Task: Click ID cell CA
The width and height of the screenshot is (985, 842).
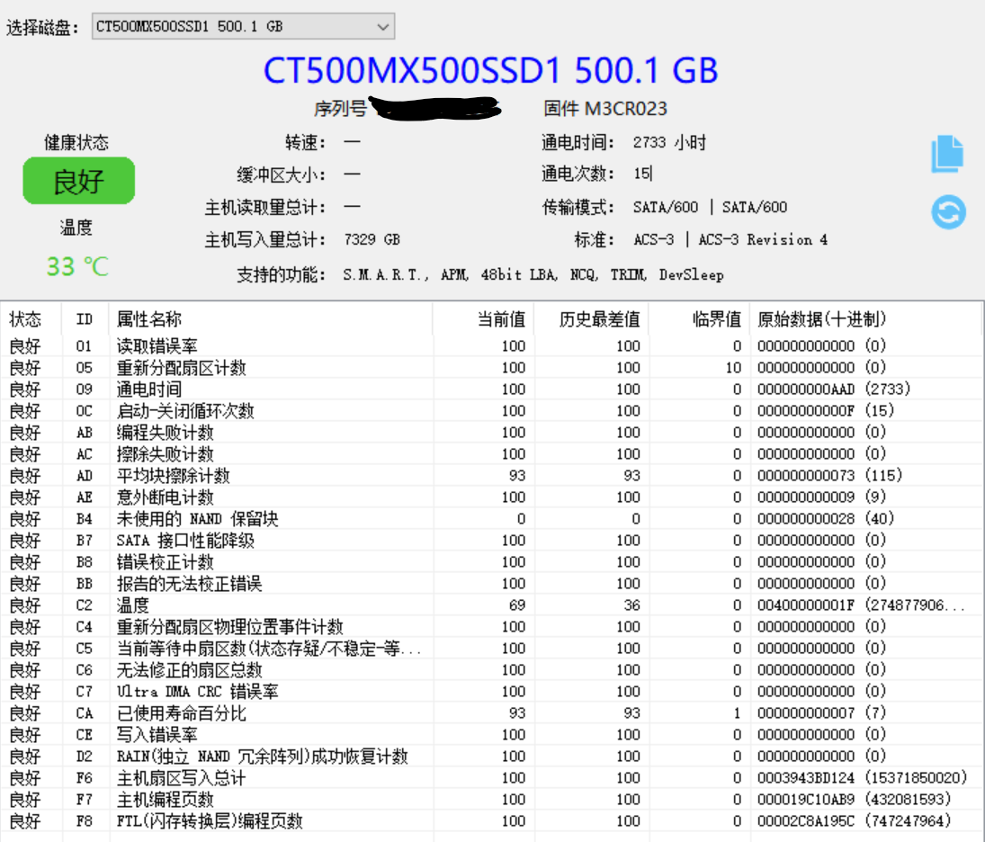Action: point(85,713)
